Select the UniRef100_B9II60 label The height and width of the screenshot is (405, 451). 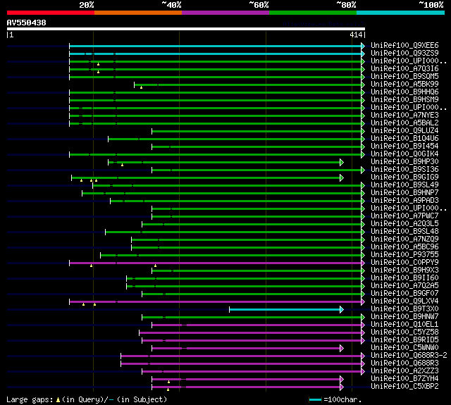click(x=404, y=278)
